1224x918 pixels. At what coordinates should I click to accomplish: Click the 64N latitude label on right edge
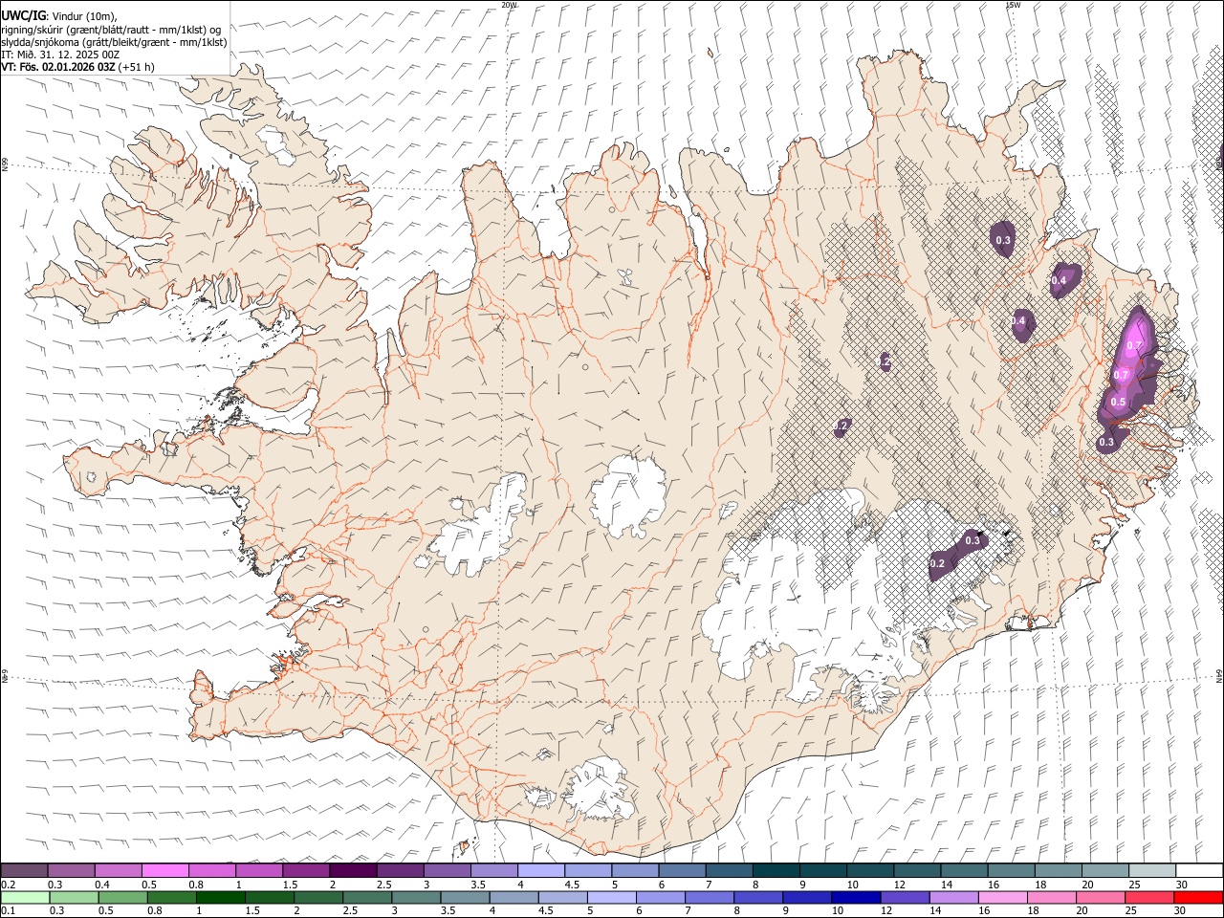tap(1219, 675)
